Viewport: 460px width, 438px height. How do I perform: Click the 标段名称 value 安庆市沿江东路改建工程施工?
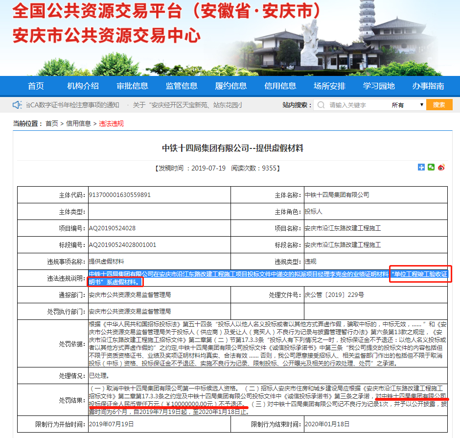[343, 245]
